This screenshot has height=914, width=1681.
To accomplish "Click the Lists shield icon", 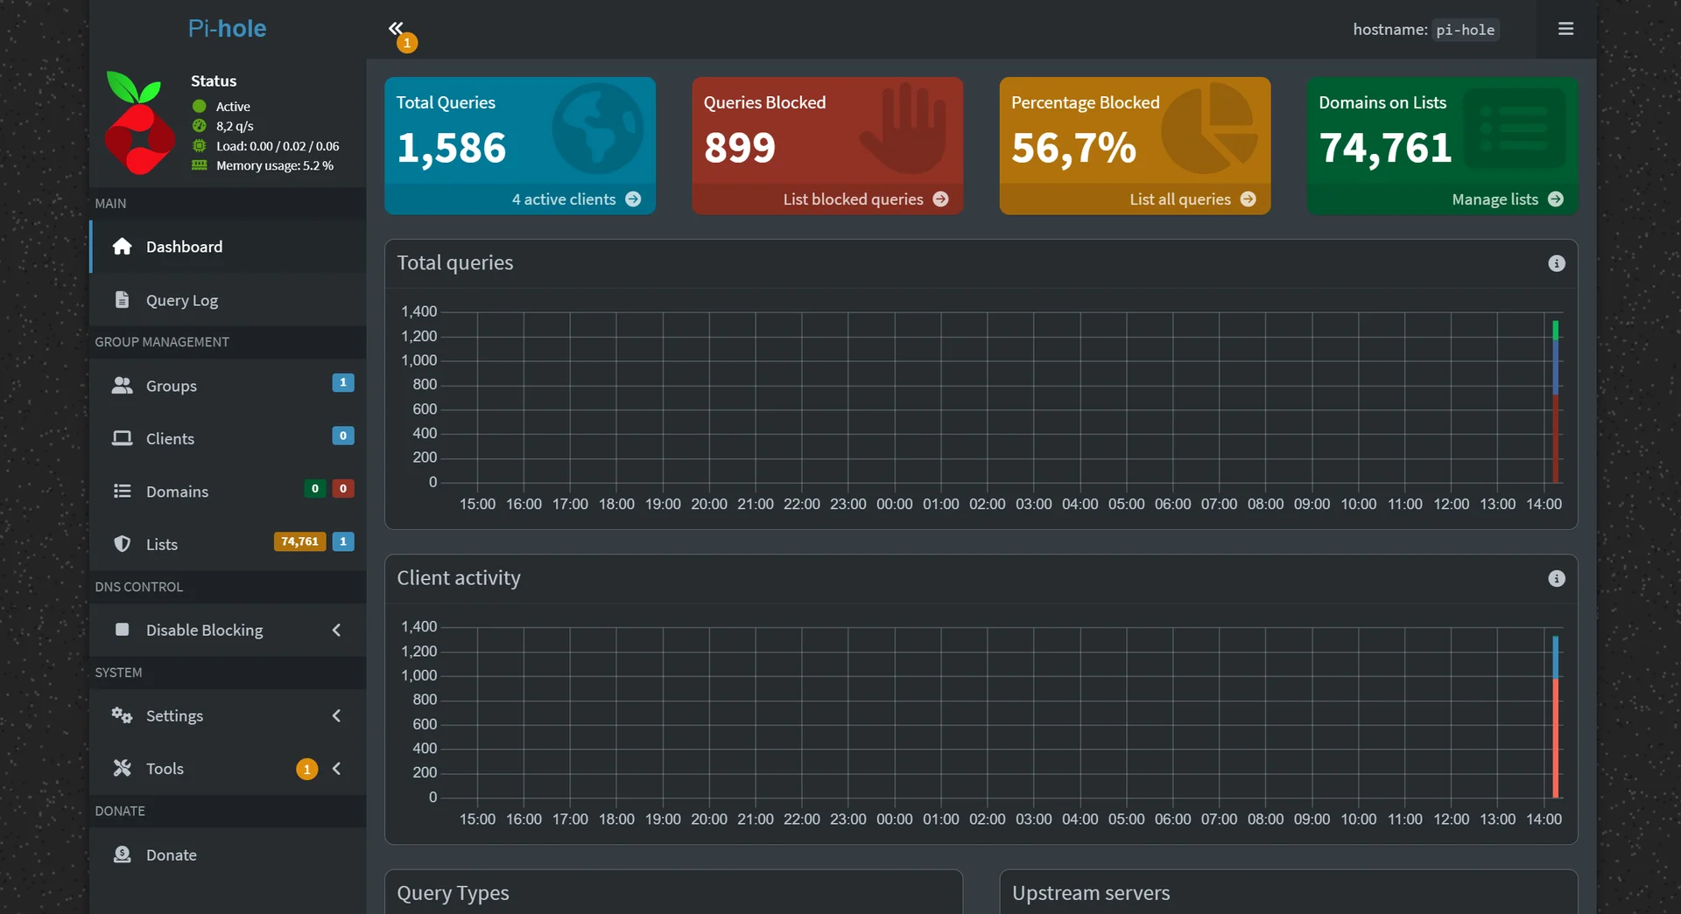I will pos(123,544).
